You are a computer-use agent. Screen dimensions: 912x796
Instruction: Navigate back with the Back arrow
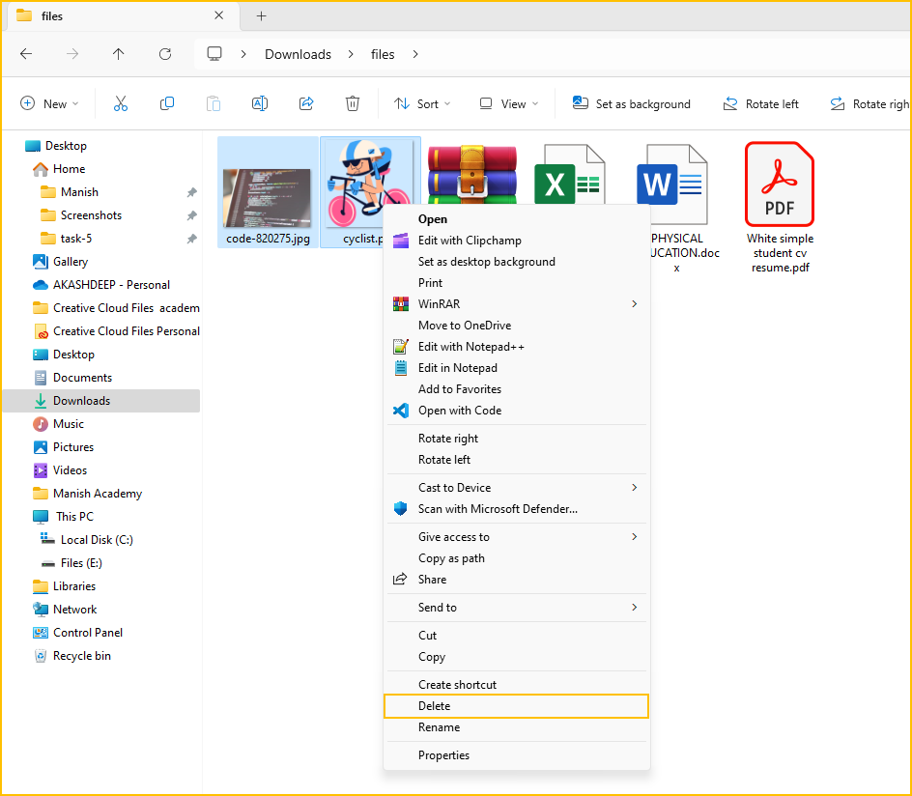coord(26,54)
